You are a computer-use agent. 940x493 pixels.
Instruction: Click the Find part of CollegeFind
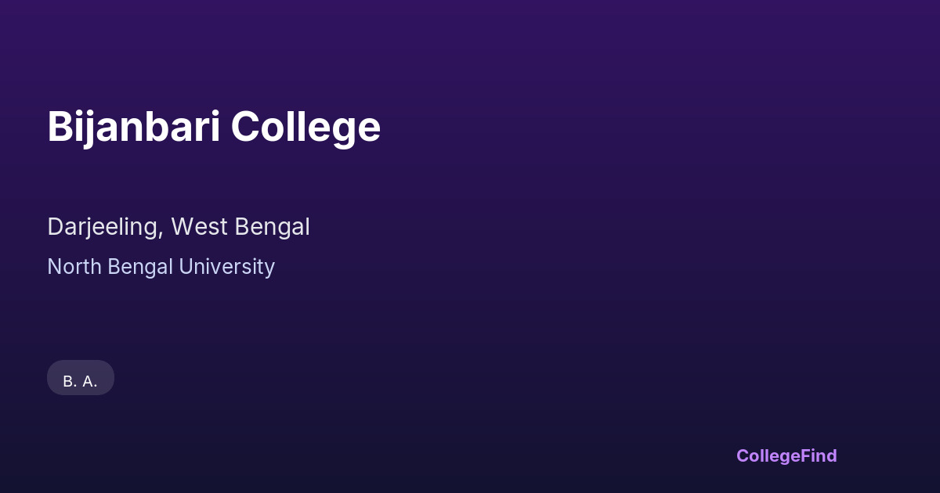click(819, 455)
